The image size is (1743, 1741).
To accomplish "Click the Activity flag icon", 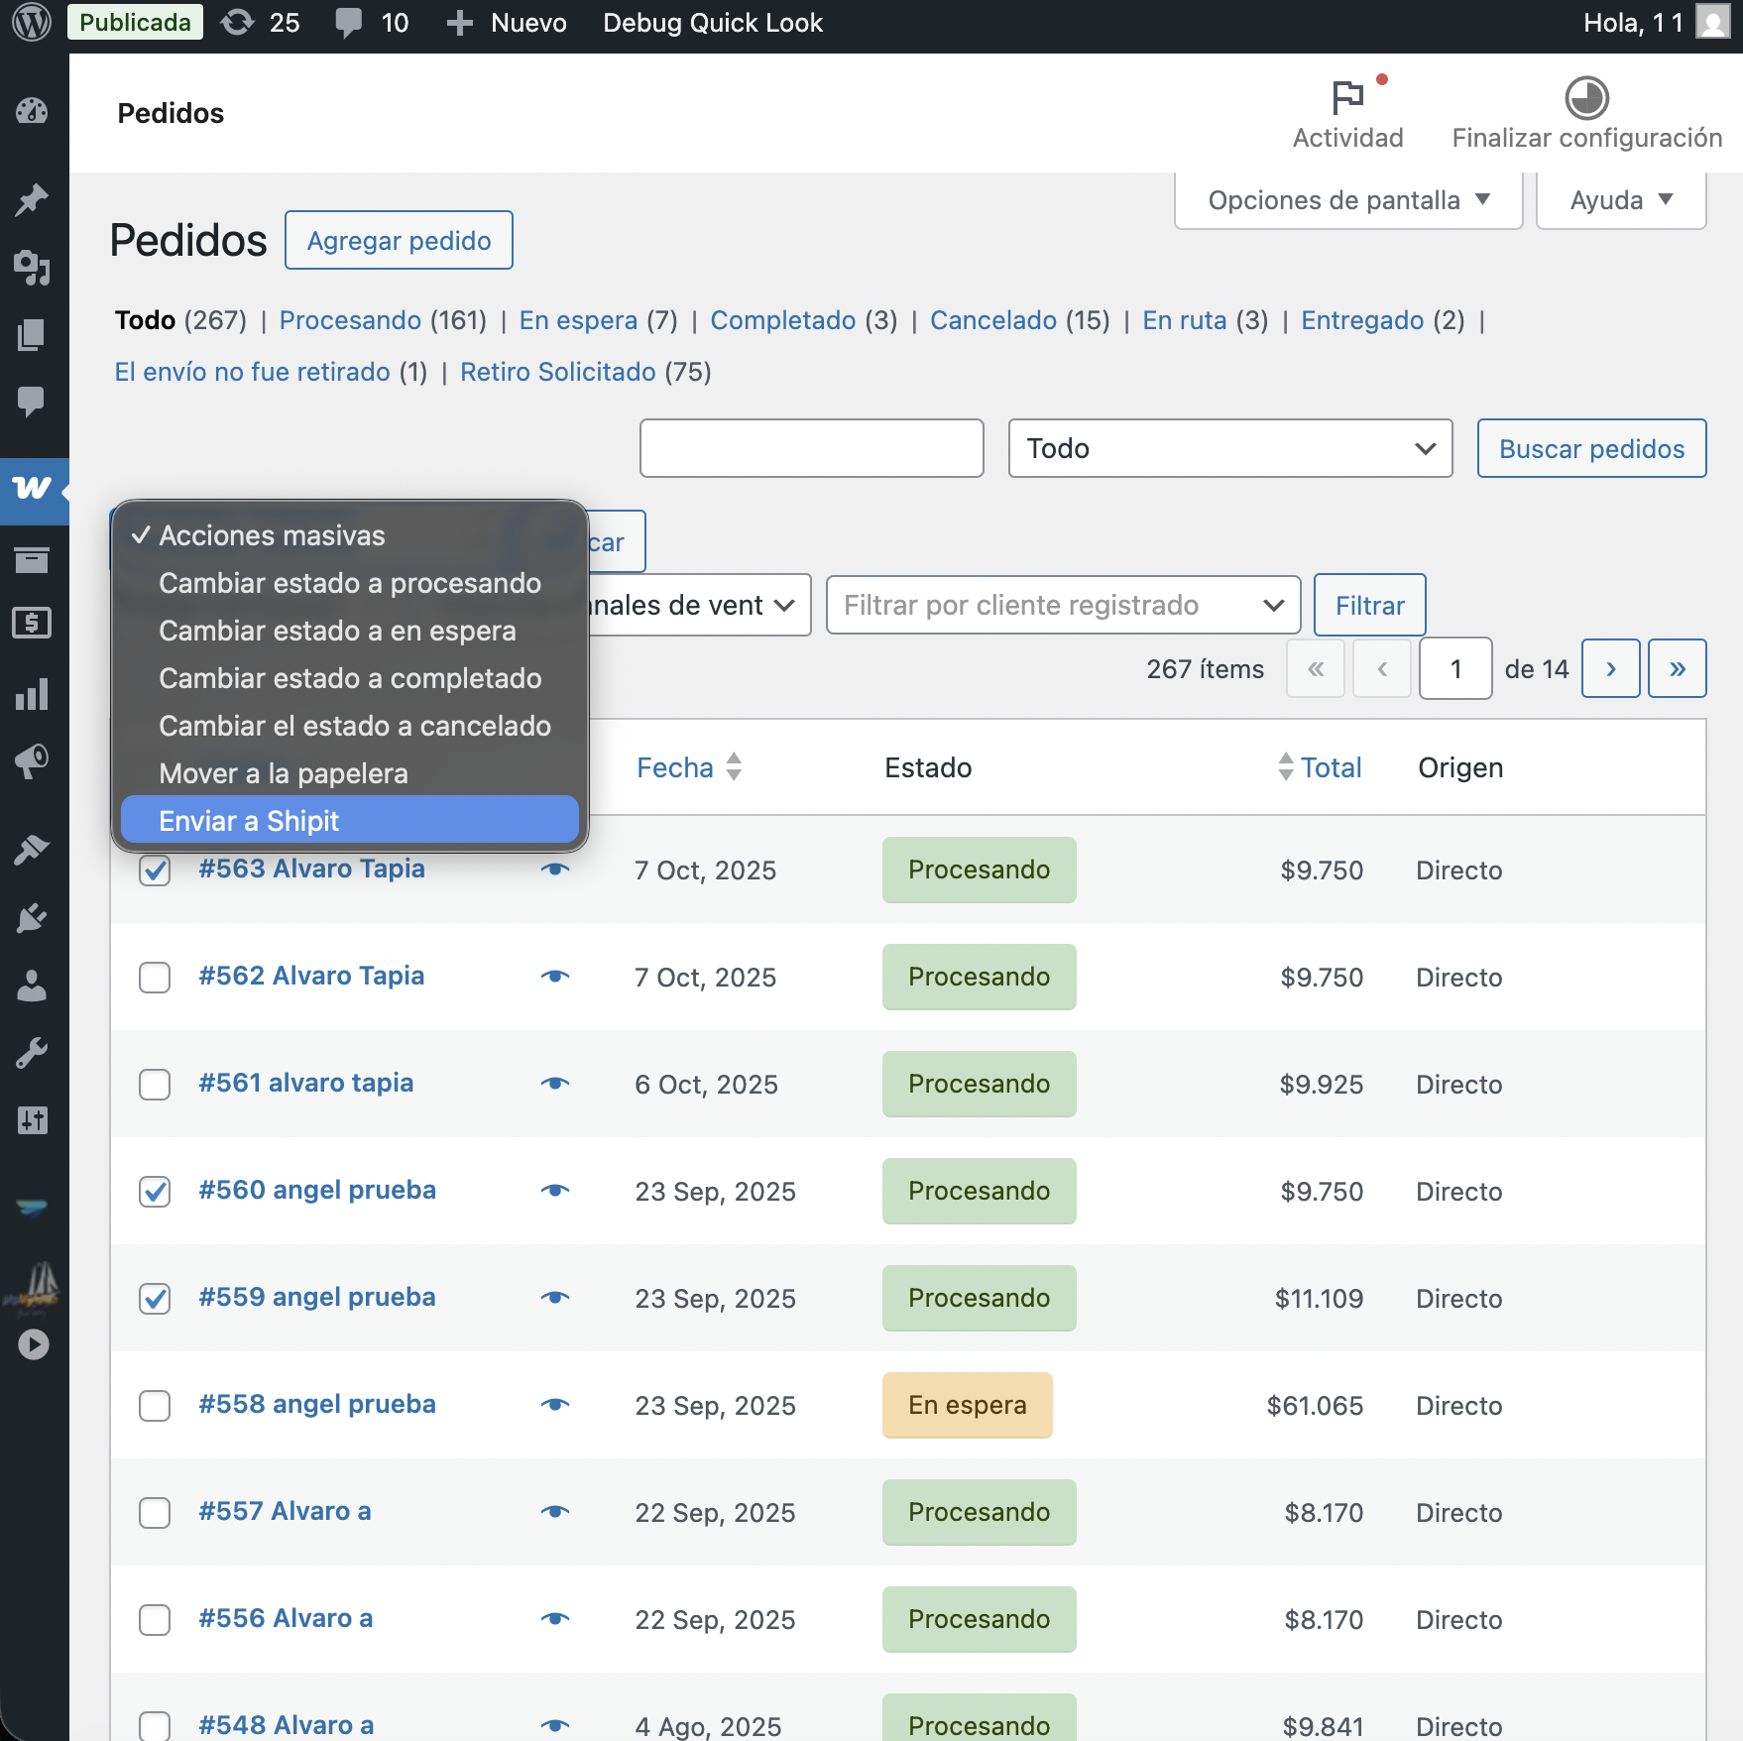I will click(1347, 99).
